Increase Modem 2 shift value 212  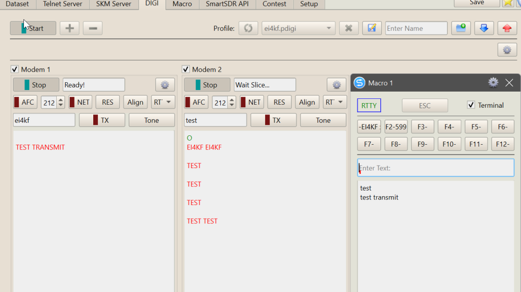(x=232, y=99)
